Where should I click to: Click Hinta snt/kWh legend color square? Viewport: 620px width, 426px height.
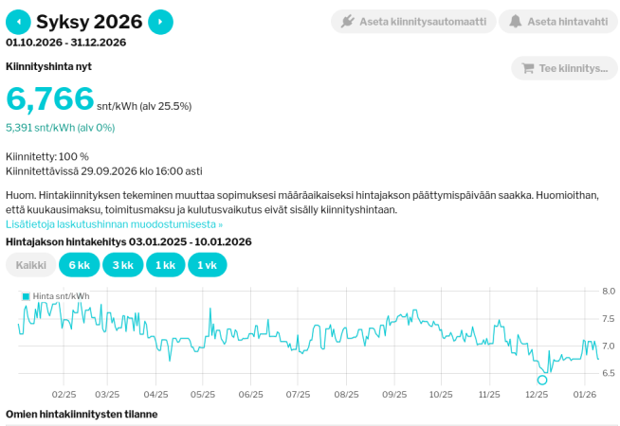27,296
